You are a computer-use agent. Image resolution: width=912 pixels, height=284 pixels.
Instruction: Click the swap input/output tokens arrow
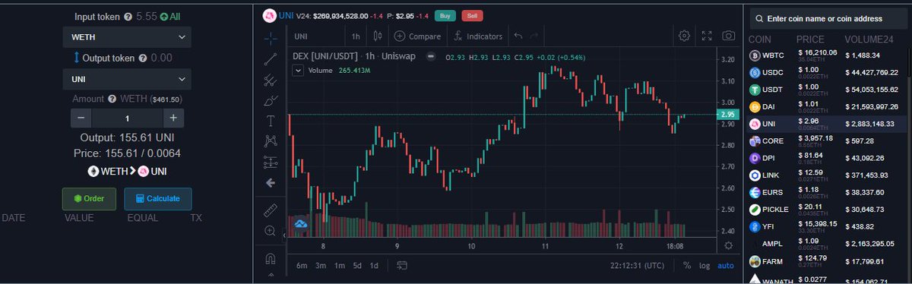pyautogui.click(x=76, y=58)
